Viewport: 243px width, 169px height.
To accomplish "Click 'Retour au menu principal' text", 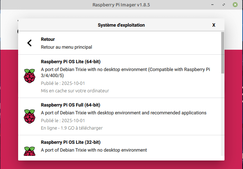I will point(66,47).
